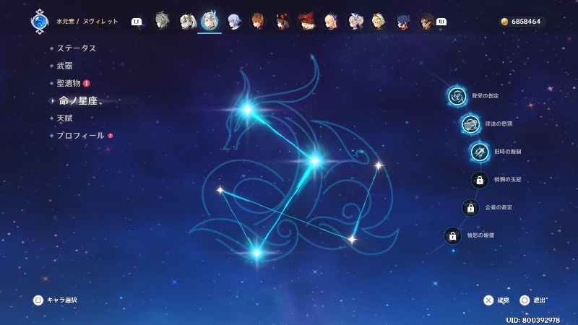Open the プロフィール profile menu
The height and width of the screenshot is (325, 578).
pos(80,136)
